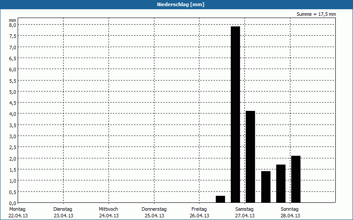Click the '1,5' y-axis value
The width and height of the screenshot is (353, 220).
pyautogui.click(x=13, y=170)
